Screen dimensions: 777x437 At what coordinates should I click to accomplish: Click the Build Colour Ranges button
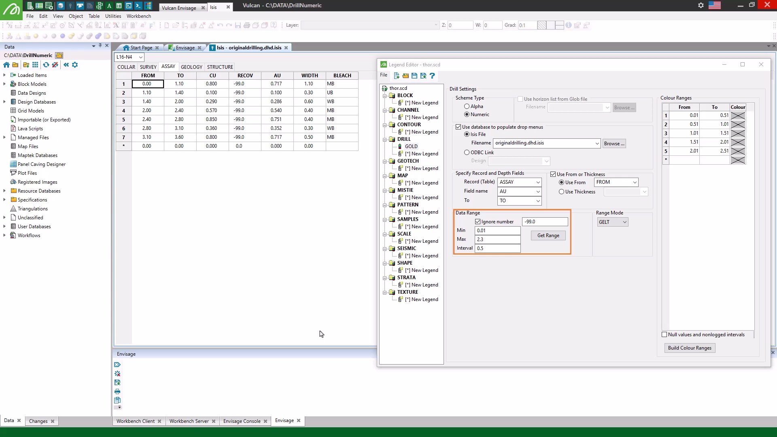click(690, 348)
